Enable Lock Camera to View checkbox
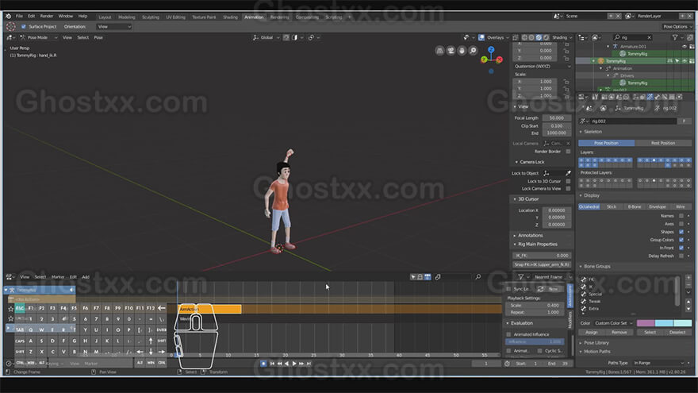Screen dimensions: 698x393 pos(568,188)
